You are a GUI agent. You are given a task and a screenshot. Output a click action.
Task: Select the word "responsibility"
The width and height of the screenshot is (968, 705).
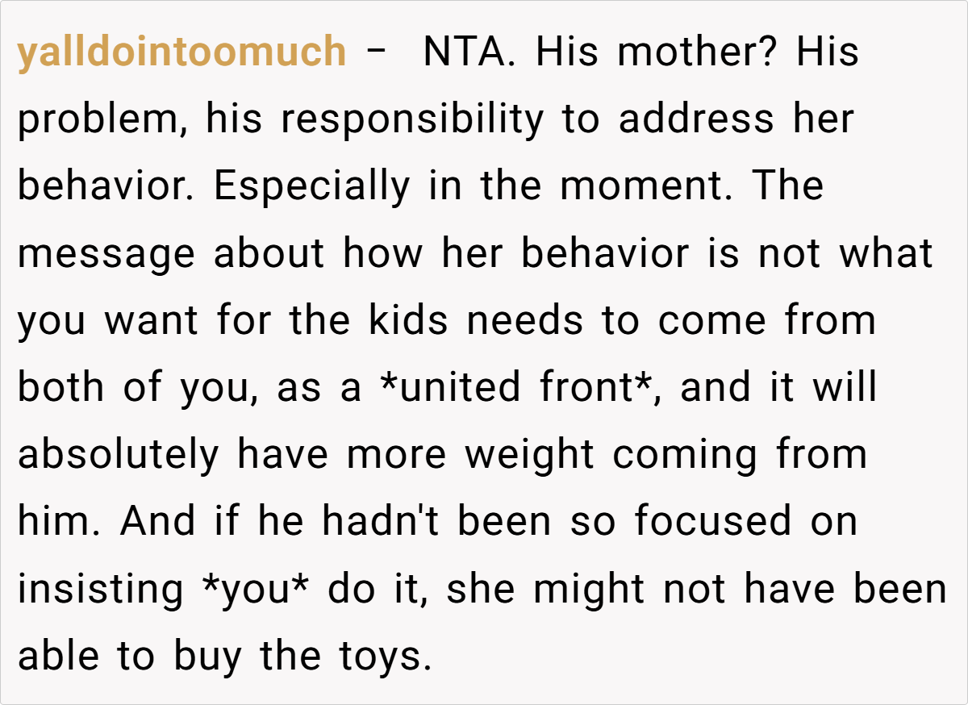click(x=412, y=120)
